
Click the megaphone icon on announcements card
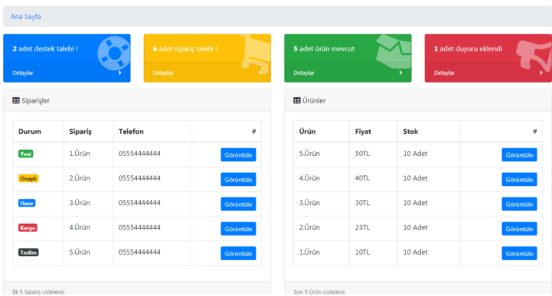coord(534,56)
